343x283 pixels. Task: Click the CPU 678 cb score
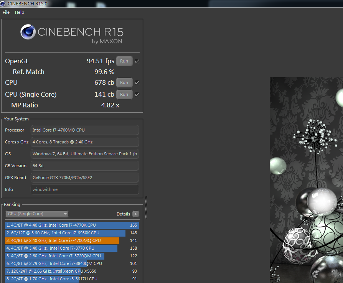[x=104, y=82]
